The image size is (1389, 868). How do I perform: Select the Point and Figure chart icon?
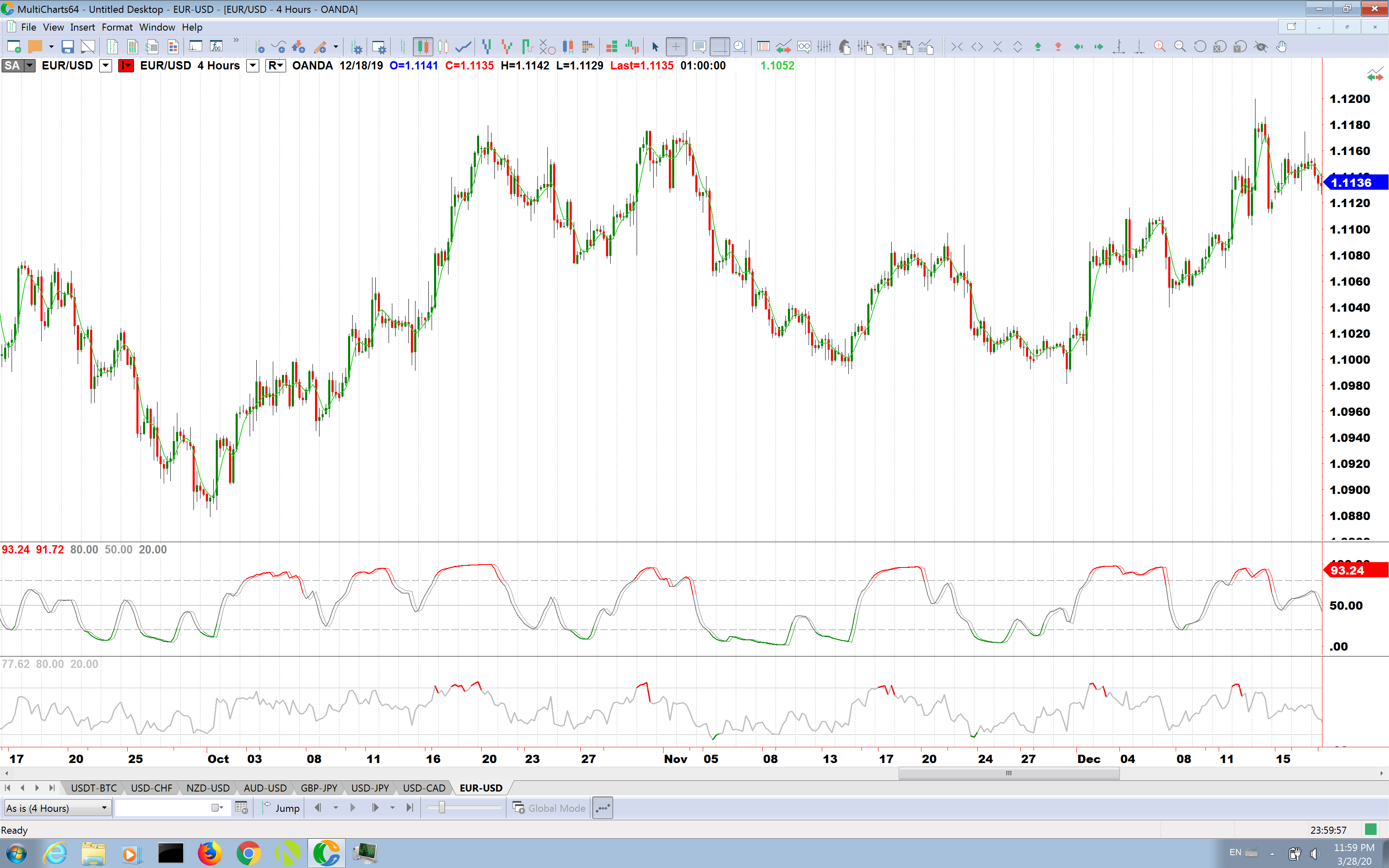click(x=547, y=47)
